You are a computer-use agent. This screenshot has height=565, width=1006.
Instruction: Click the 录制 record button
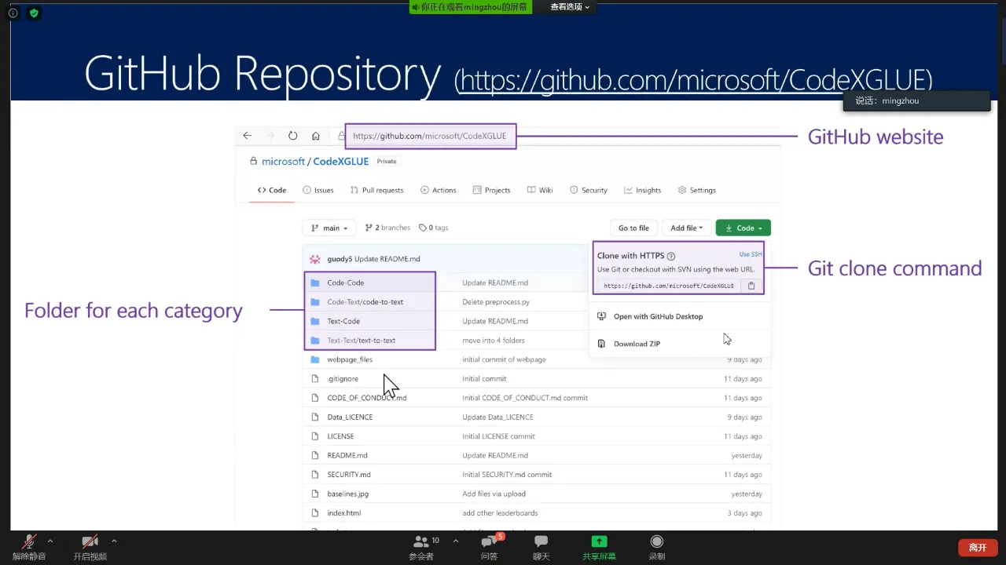[656, 547]
